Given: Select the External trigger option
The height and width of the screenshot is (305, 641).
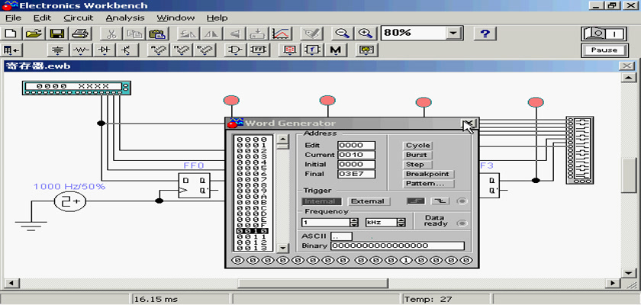Looking at the screenshot, I should click(x=367, y=201).
